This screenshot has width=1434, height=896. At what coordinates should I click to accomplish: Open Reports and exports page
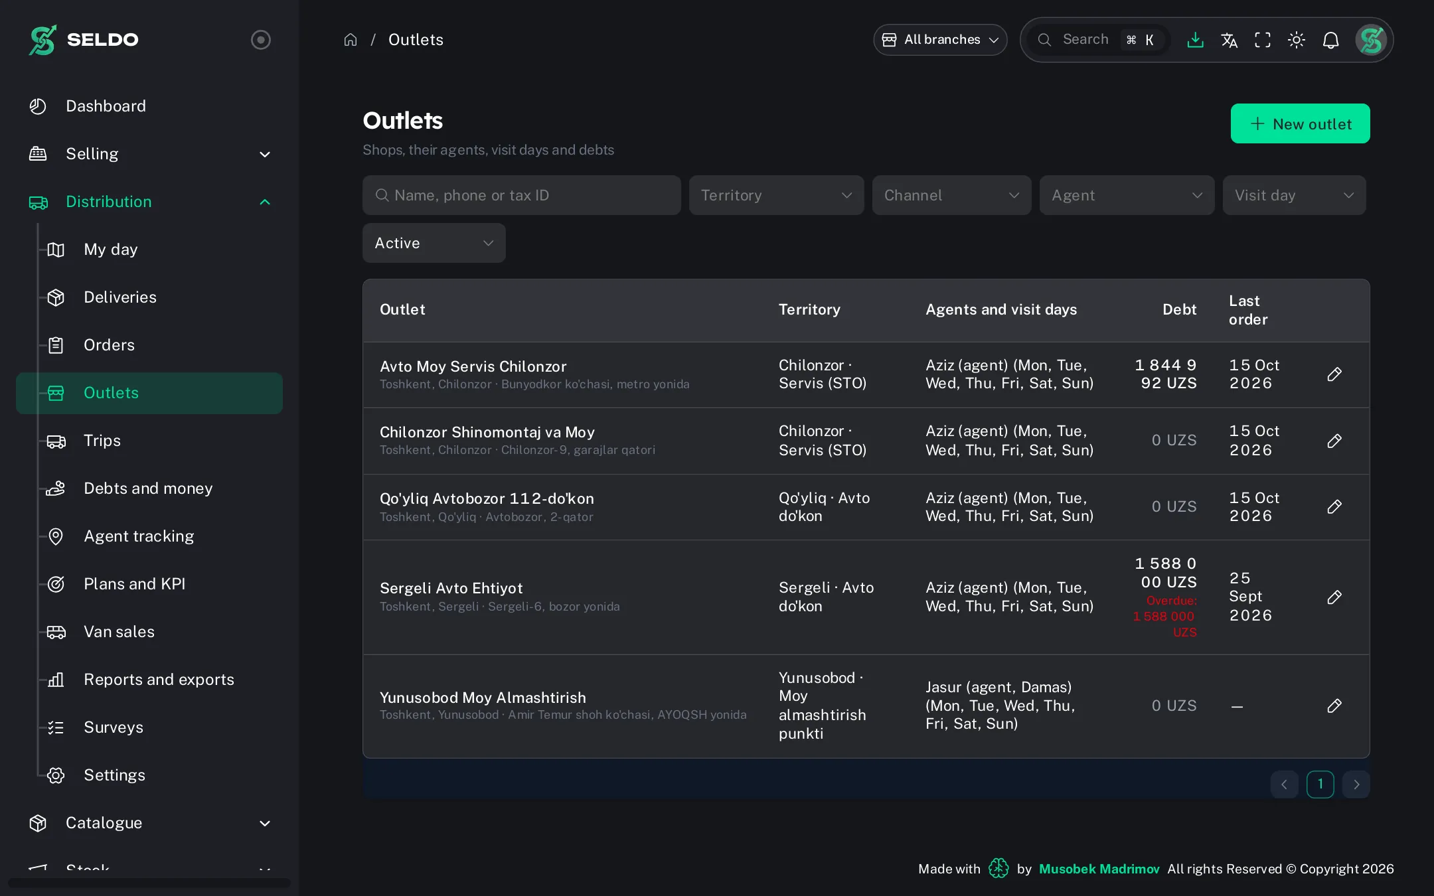click(x=149, y=680)
